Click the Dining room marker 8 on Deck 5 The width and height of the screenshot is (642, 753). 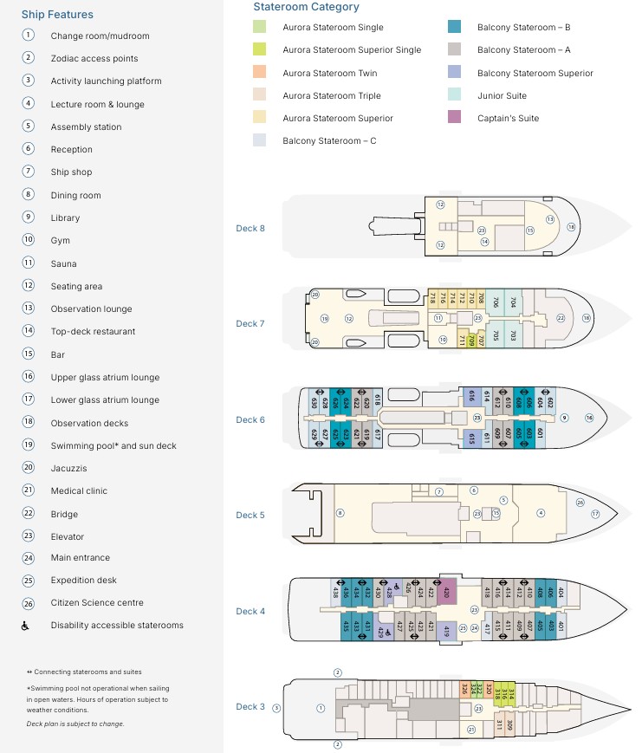coord(340,513)
